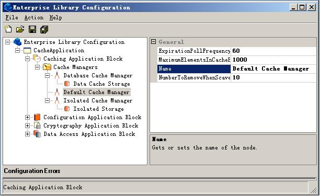Edit the maximum elements value 1000

click(273, 60)
